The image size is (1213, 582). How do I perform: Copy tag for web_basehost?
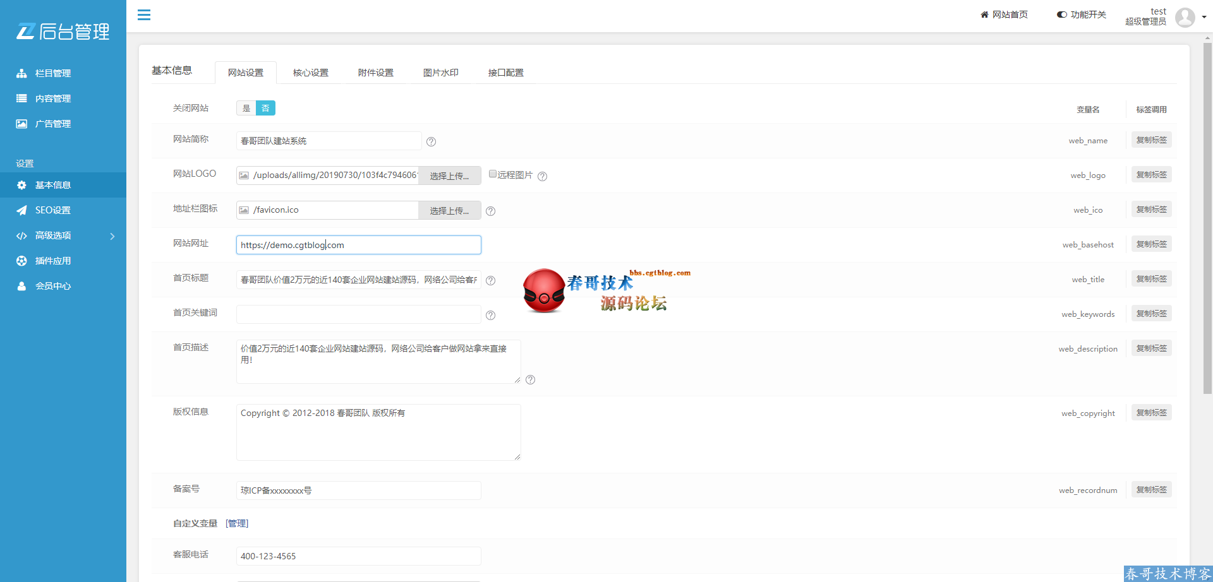1151,244
